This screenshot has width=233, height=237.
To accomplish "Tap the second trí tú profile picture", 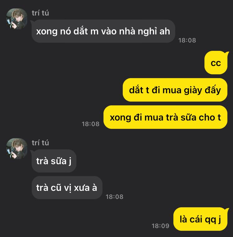I will (x=16, y=148).
